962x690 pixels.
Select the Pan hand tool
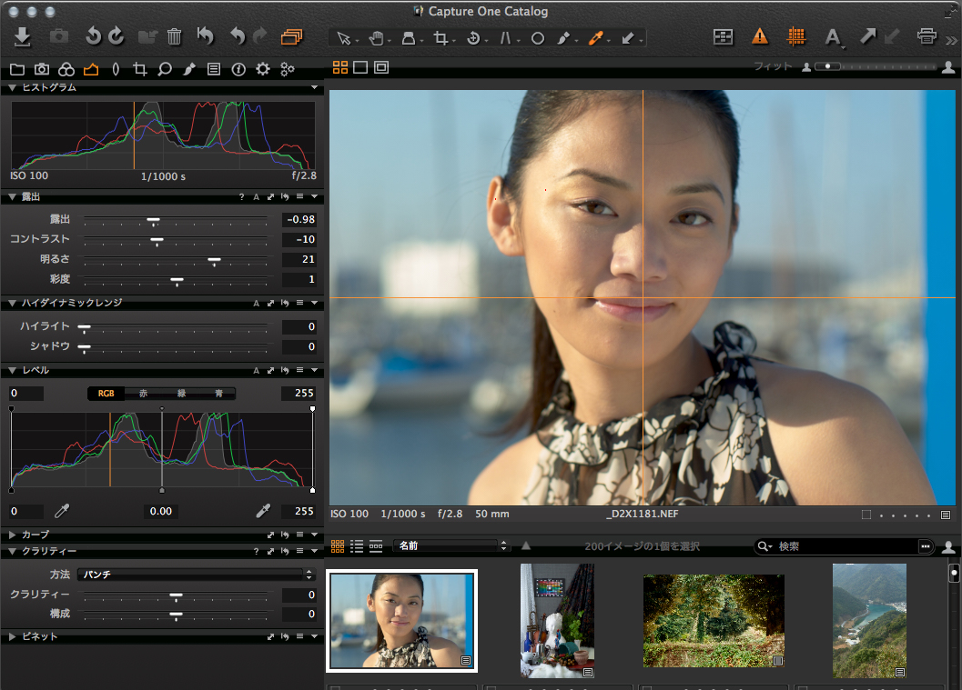pos(377,38)
